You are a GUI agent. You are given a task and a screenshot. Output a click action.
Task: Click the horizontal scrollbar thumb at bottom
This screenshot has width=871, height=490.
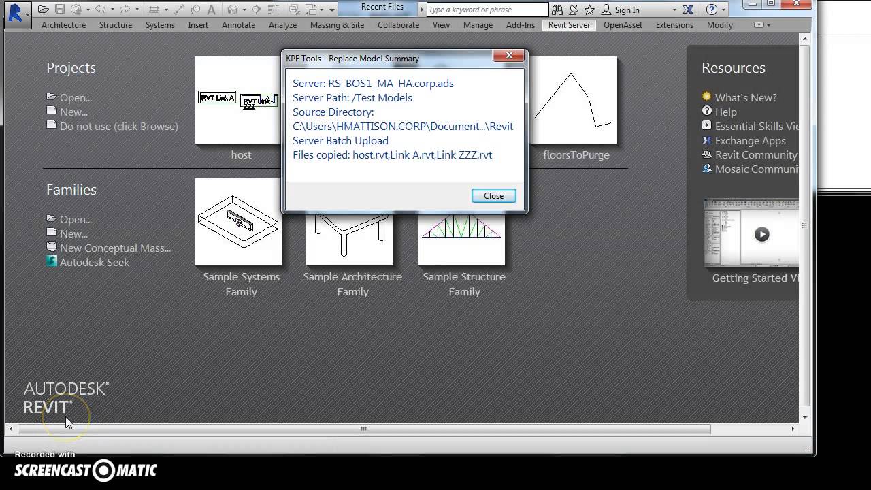click(x=364, y=429)
